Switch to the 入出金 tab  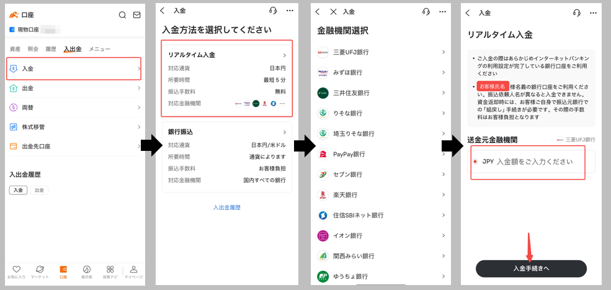[73, 48]
